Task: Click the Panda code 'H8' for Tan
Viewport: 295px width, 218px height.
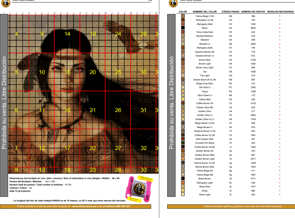Action: point(230,72)
